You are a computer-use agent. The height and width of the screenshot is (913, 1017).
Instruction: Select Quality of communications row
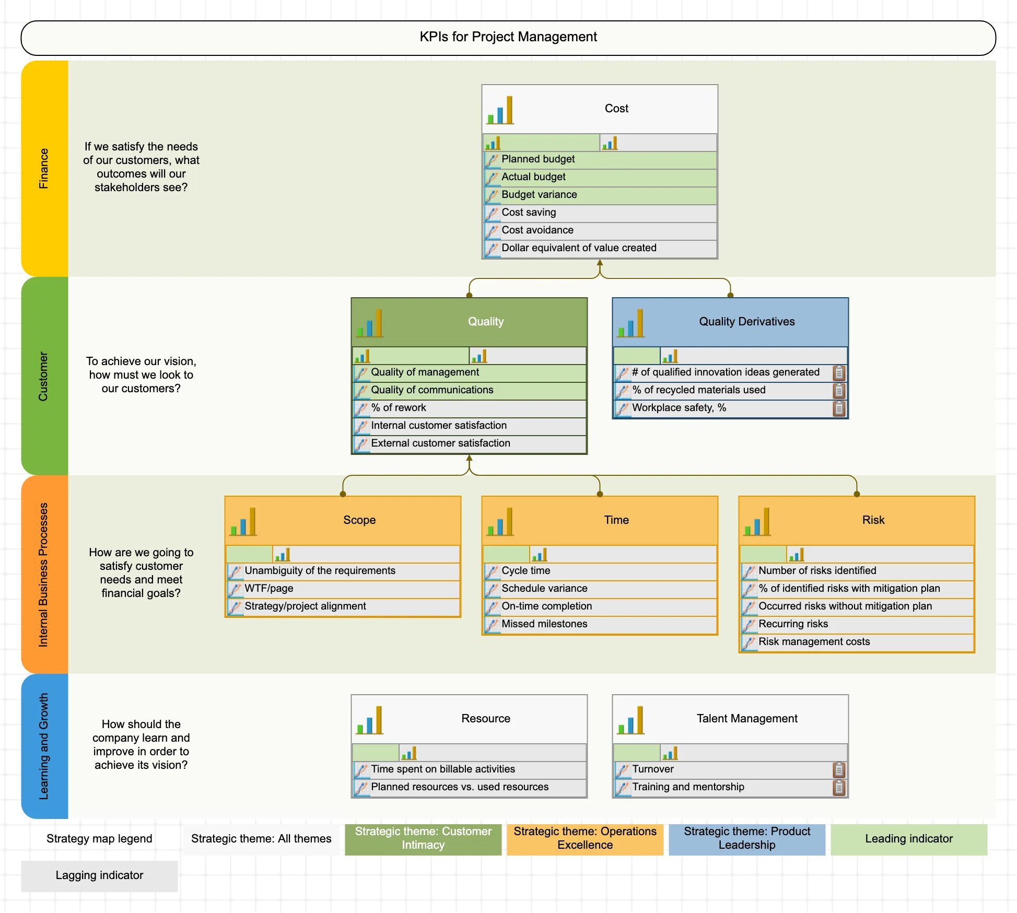(469, 391)
